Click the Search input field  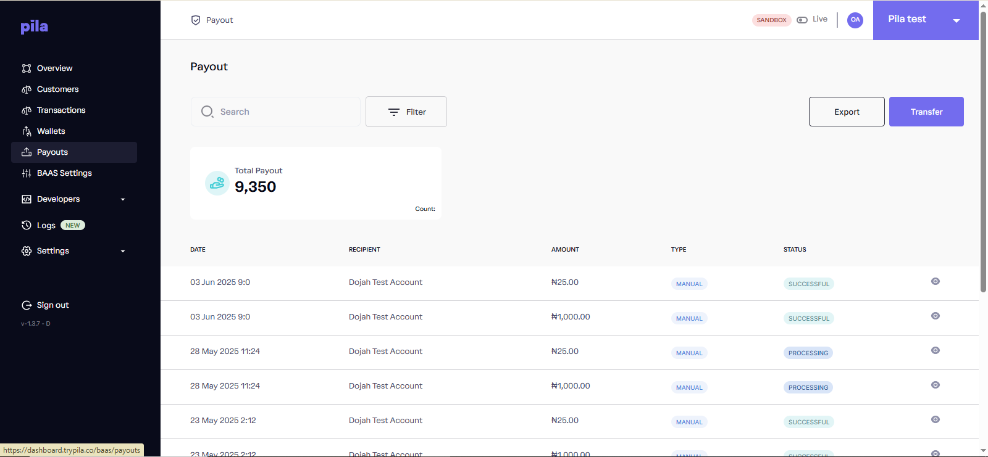(x=275, y=112)
